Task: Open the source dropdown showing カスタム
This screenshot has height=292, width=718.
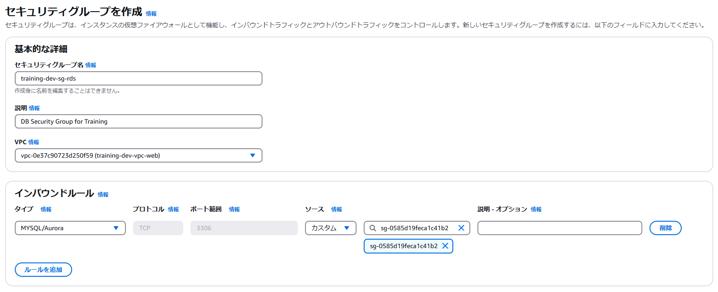Action: tap(331, 228)
